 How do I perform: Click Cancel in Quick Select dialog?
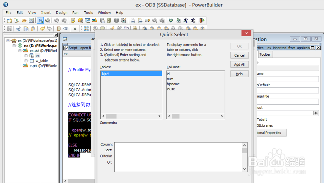239,55
